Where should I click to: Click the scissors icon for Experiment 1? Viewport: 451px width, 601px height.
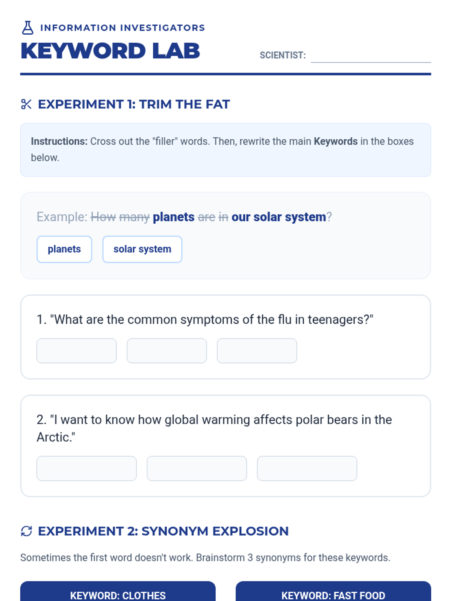coord(26,104)
